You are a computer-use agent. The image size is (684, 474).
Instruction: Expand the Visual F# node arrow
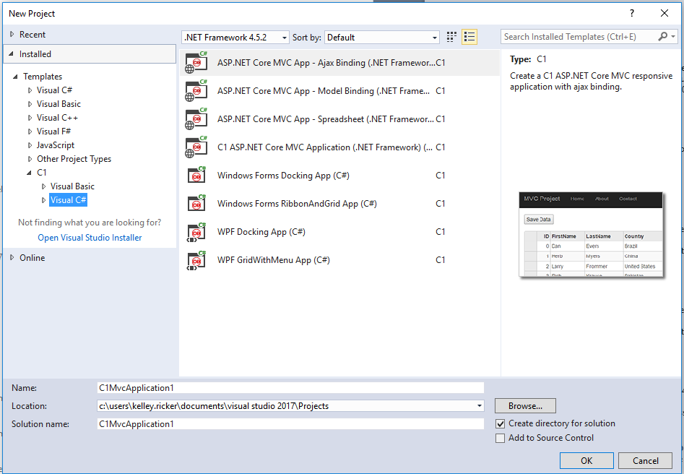pyautogui.click(x=30, y=132)
